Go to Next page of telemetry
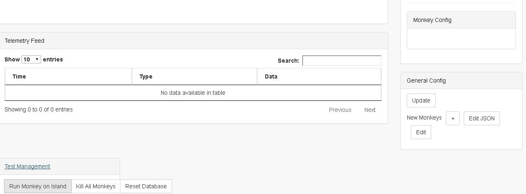Image resolution: width=526 pixels, height=194 pixels. point(370,110)
